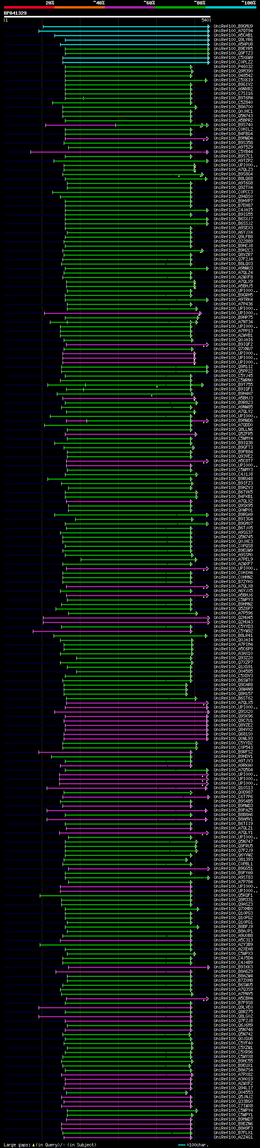
Task: Select hit label UniRef100_A9NWU3
Action: click(233, 268)
